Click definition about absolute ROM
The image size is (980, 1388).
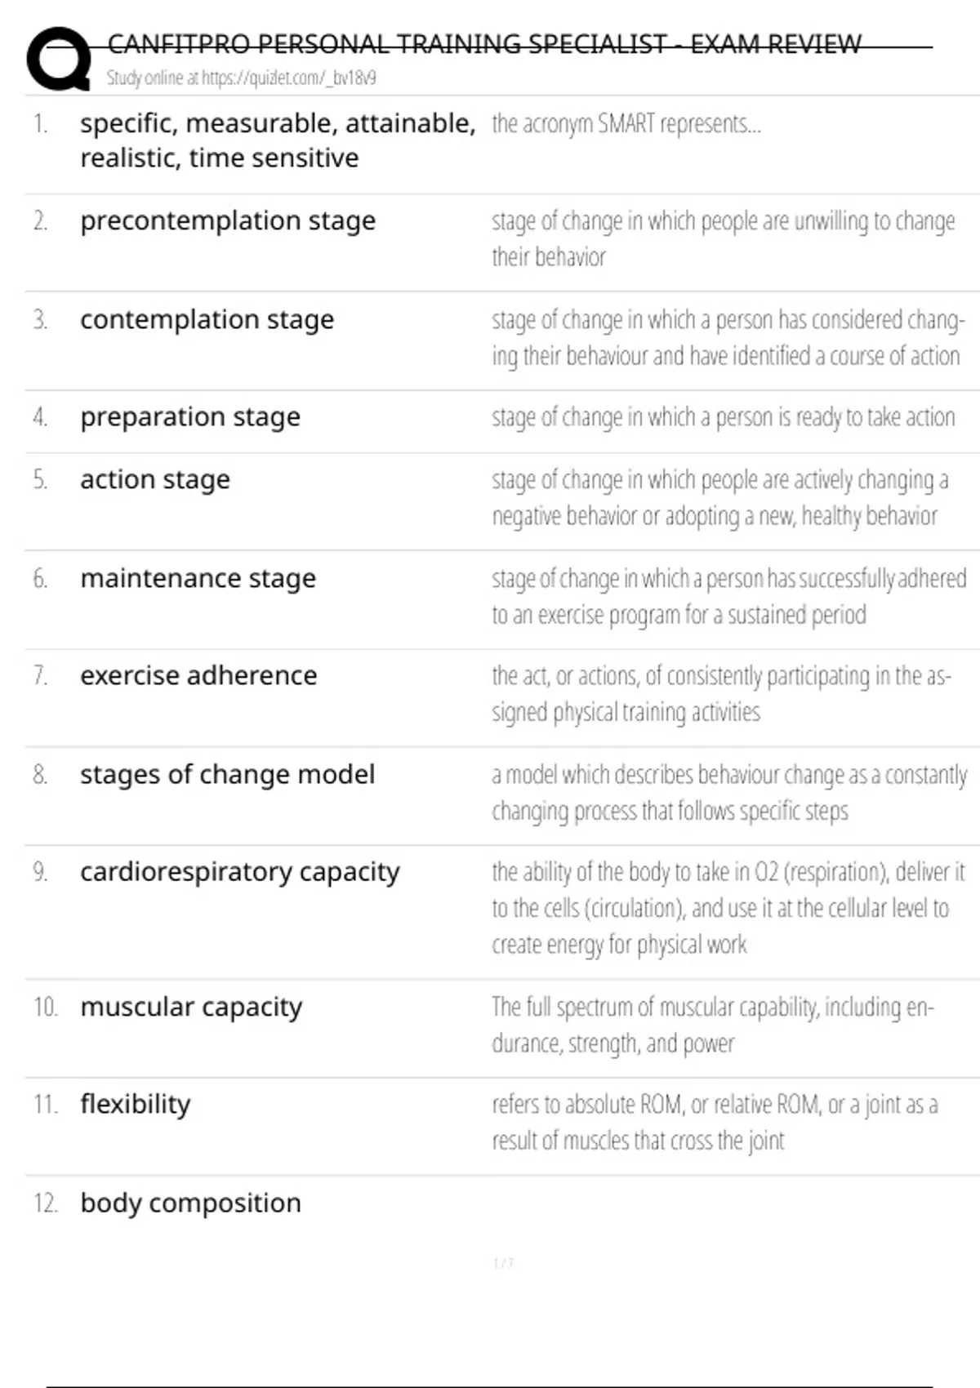(x=715, y=1123)
